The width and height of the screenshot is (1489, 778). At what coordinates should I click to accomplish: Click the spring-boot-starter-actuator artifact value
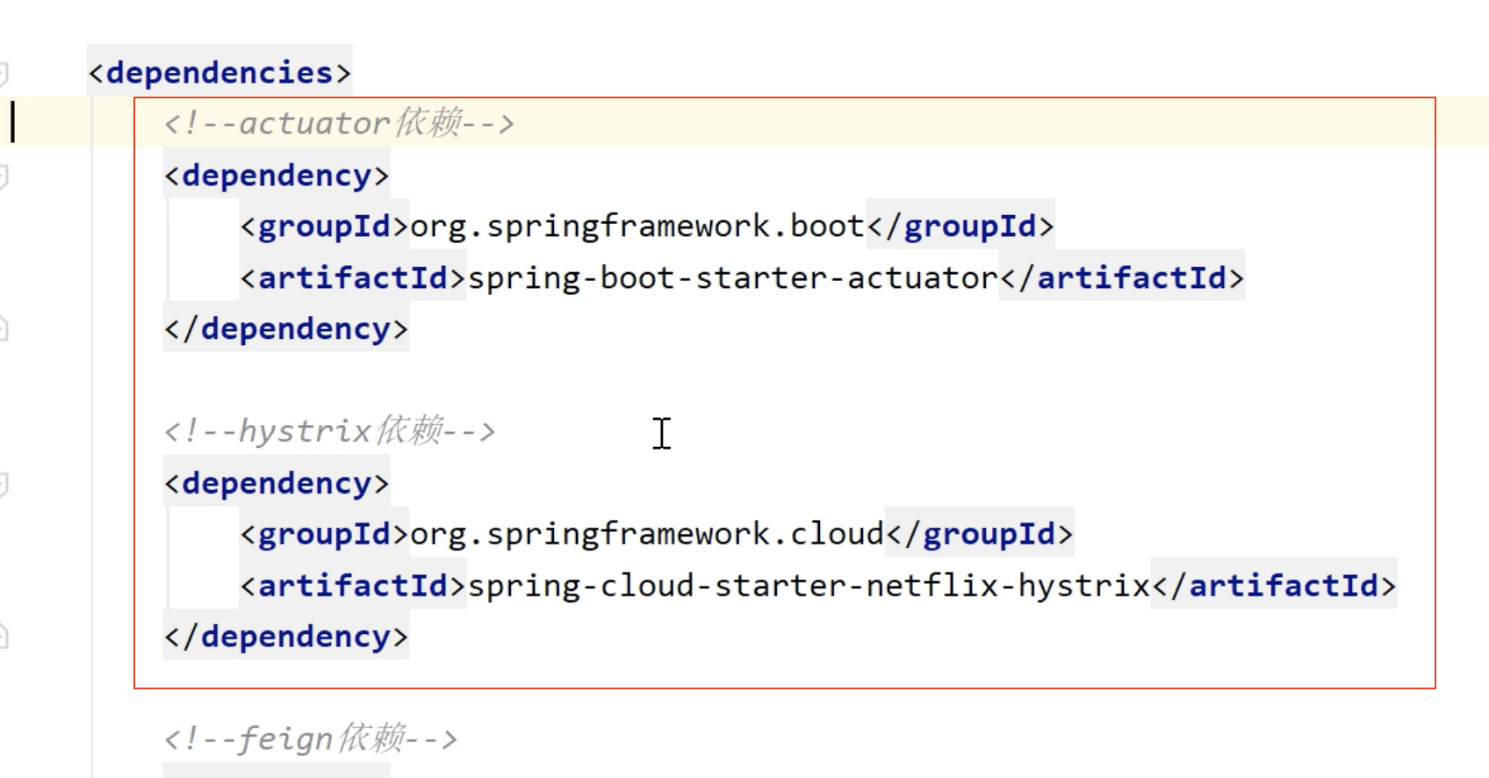[733, 277]
